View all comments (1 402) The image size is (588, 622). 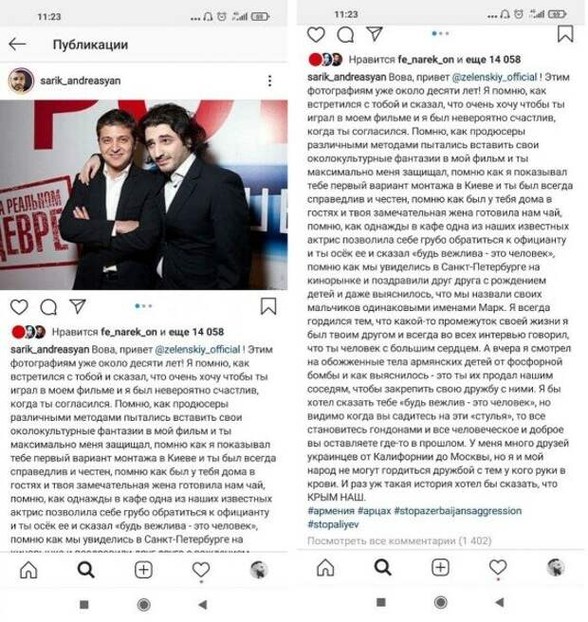tap(399, 541)
